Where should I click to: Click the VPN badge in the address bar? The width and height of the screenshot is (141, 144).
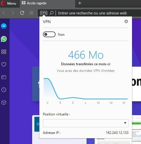[x=44, y=13]
